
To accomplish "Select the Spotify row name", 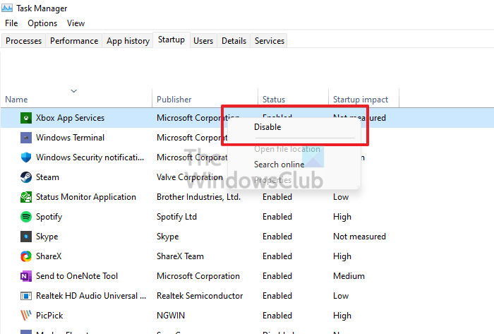I will coord(49,217).
